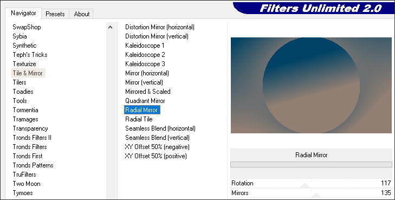
Task: Select Radial Tile filter
Action: point(139,119)
